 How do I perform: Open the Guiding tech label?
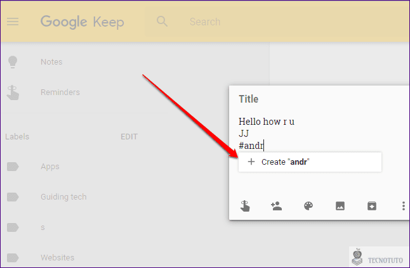click(63, 197)
